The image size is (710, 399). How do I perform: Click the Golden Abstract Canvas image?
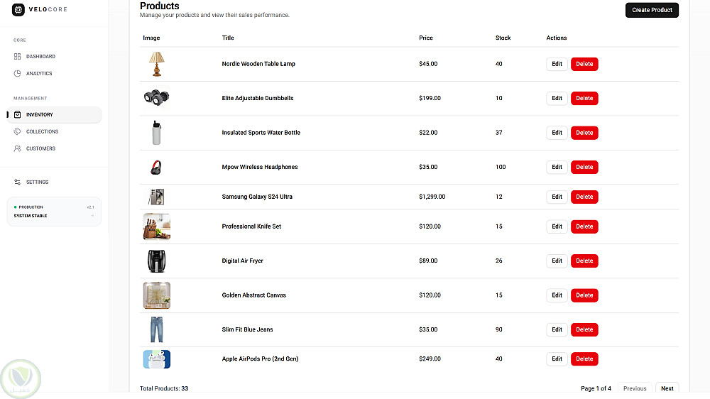156,295
